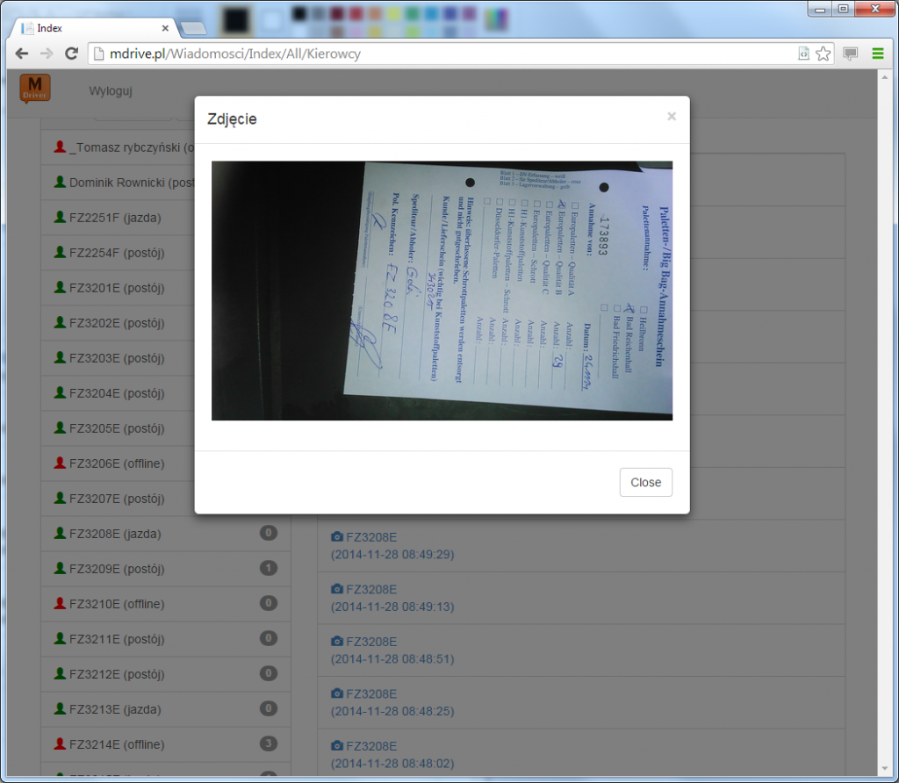Go forward in browser history
The image size is (899, 783).
[47, 54]
